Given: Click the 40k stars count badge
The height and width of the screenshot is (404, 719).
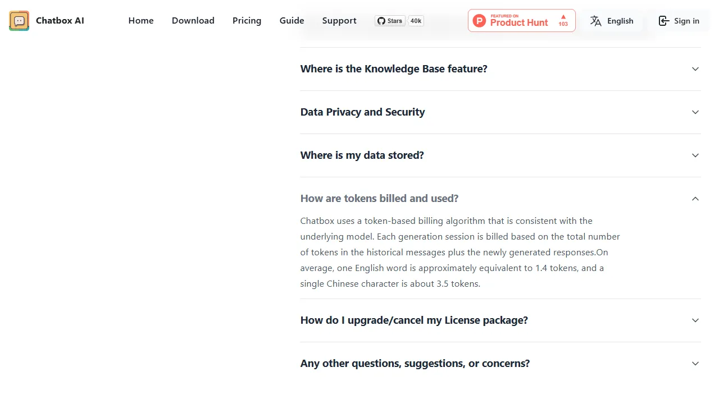Looking at the screenshot, I should (x=416, y=21).
